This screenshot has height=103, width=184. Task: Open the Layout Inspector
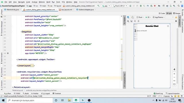(x=173, y=94)
